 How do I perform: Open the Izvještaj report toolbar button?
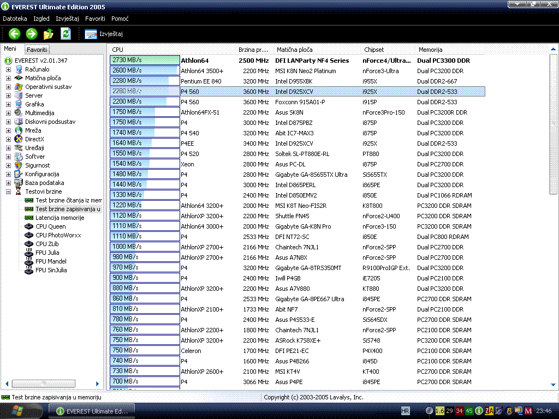click(x=104, y=34)
